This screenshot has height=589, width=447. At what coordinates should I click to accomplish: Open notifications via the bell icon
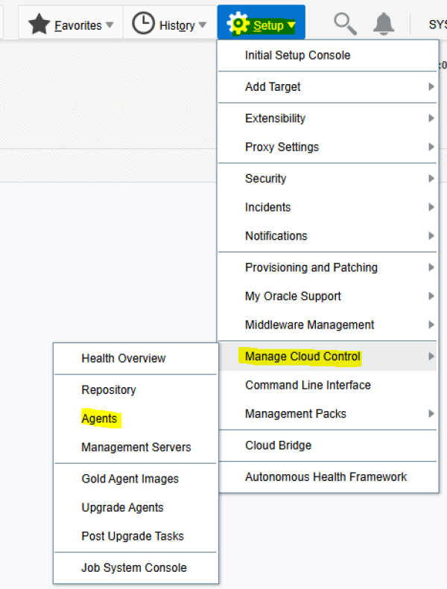pos(384,25)
